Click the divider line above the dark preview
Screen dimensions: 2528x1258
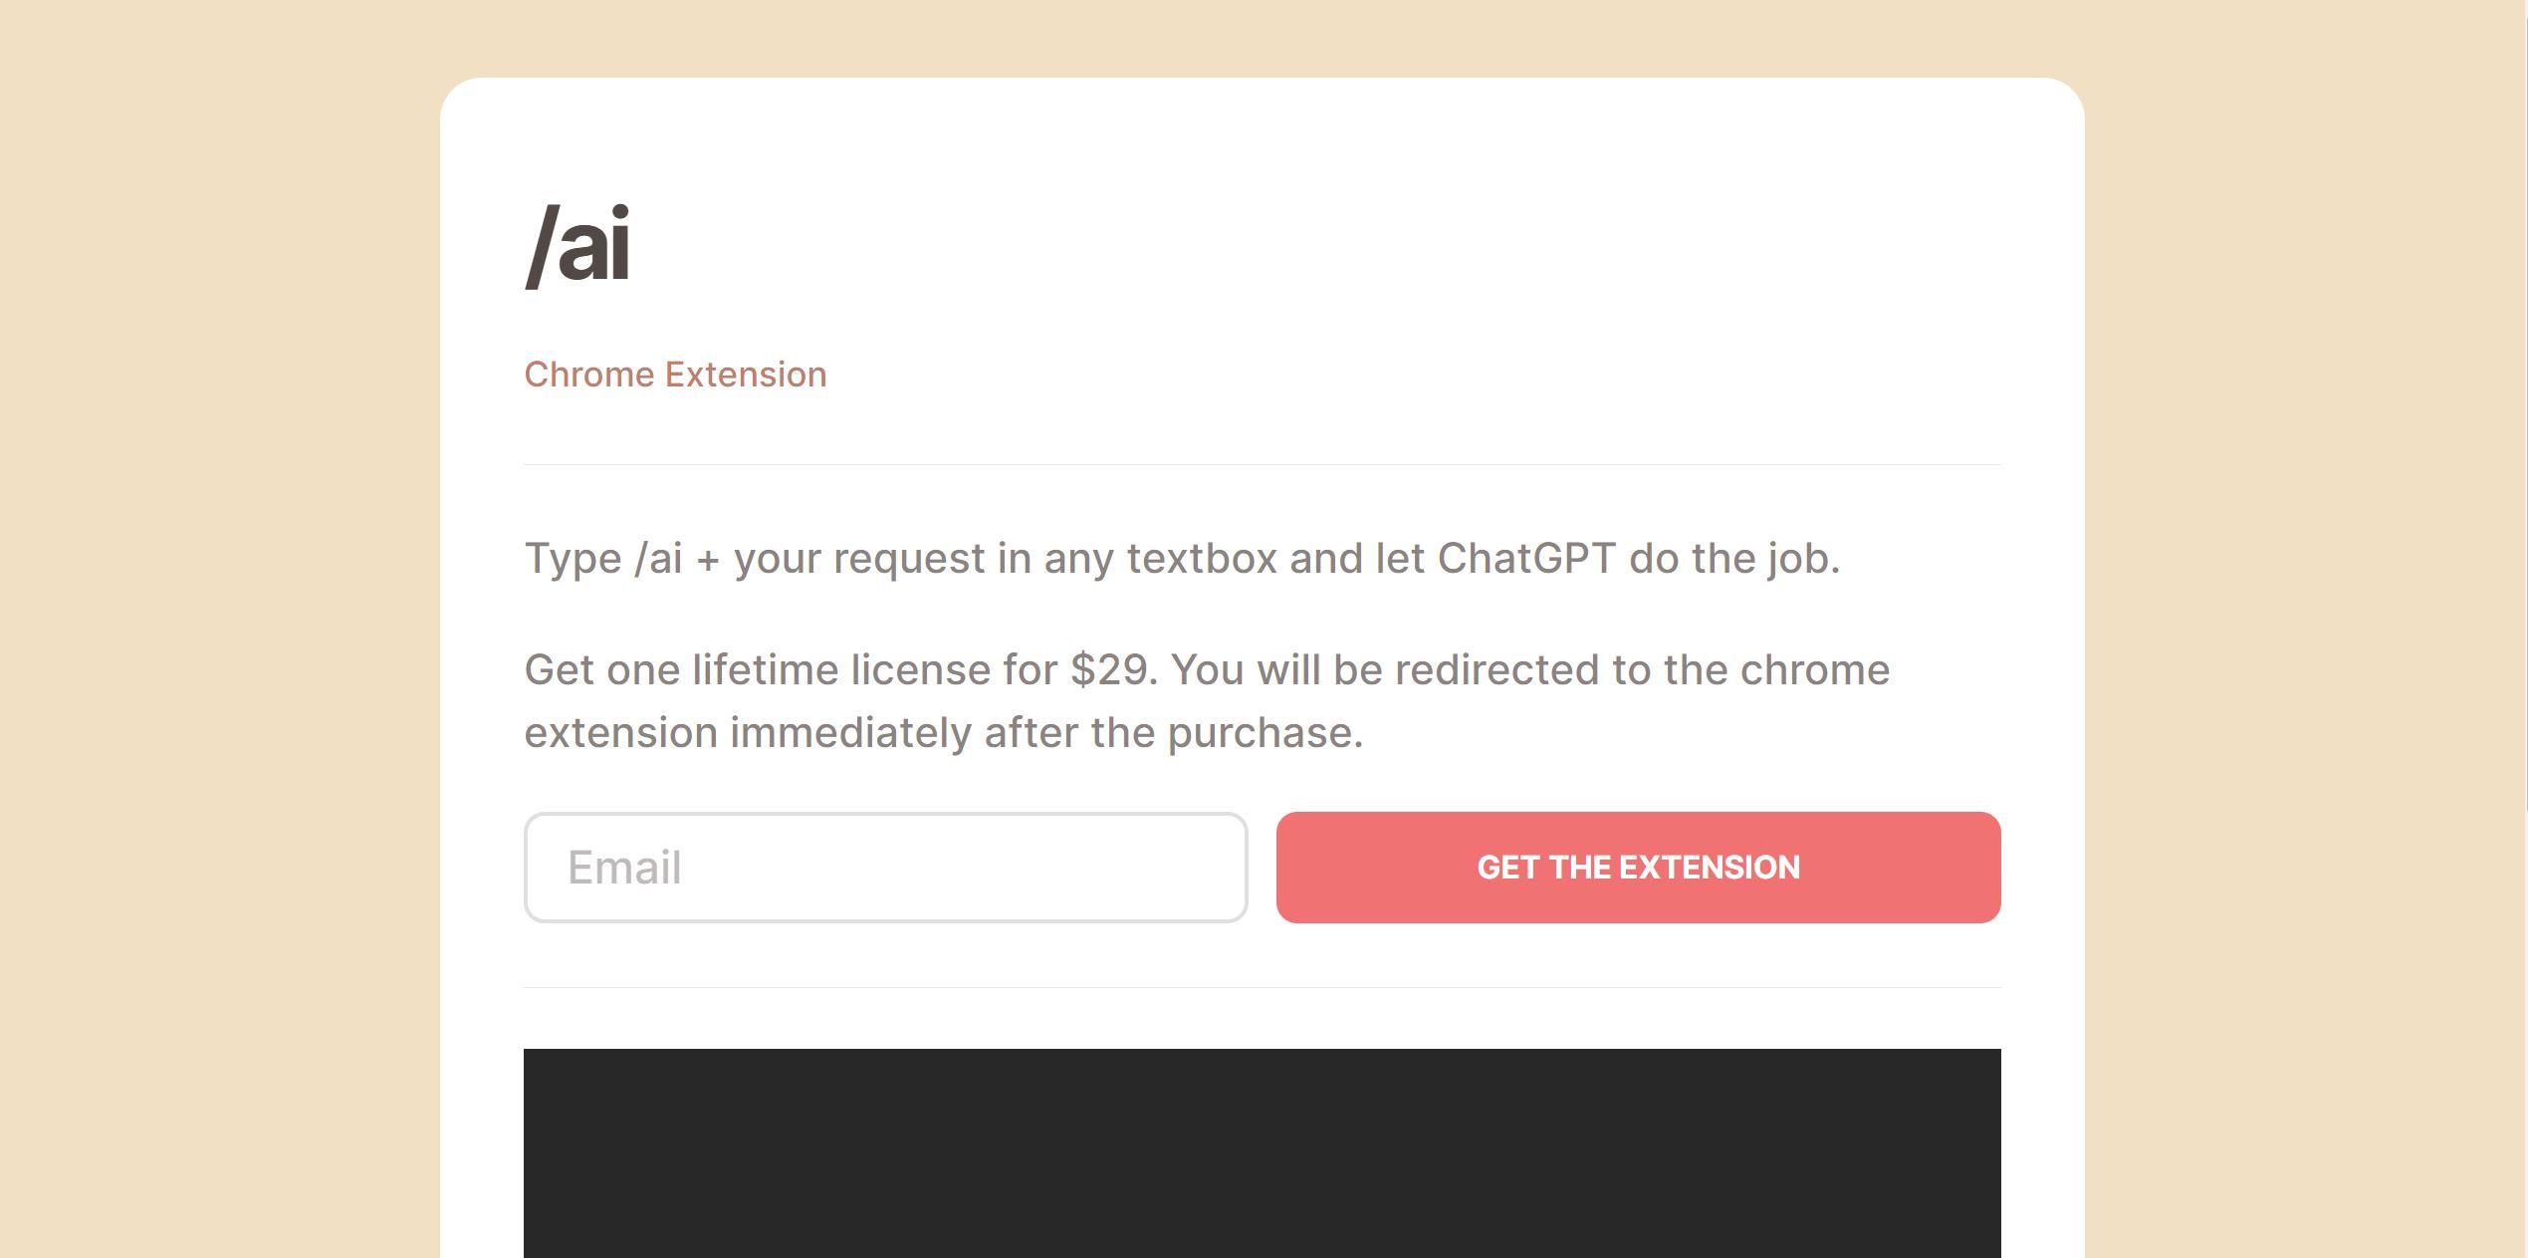1262,987
